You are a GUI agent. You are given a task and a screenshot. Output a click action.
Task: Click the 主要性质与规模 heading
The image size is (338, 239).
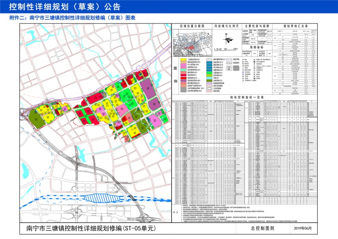tap(257, 26)
